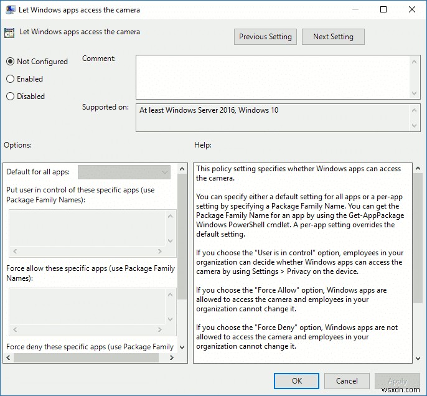Click user-in-control box scroll down arrow
The height and width of the screenshot is (396, 427).
pos(171,241)
